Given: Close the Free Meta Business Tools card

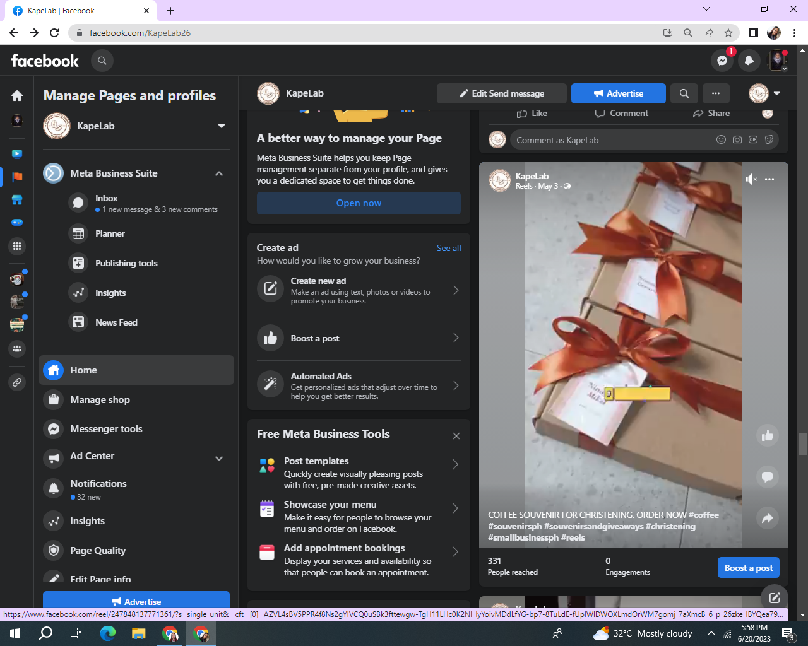Looking at the screenshot, I should click(x=456, y=436).
